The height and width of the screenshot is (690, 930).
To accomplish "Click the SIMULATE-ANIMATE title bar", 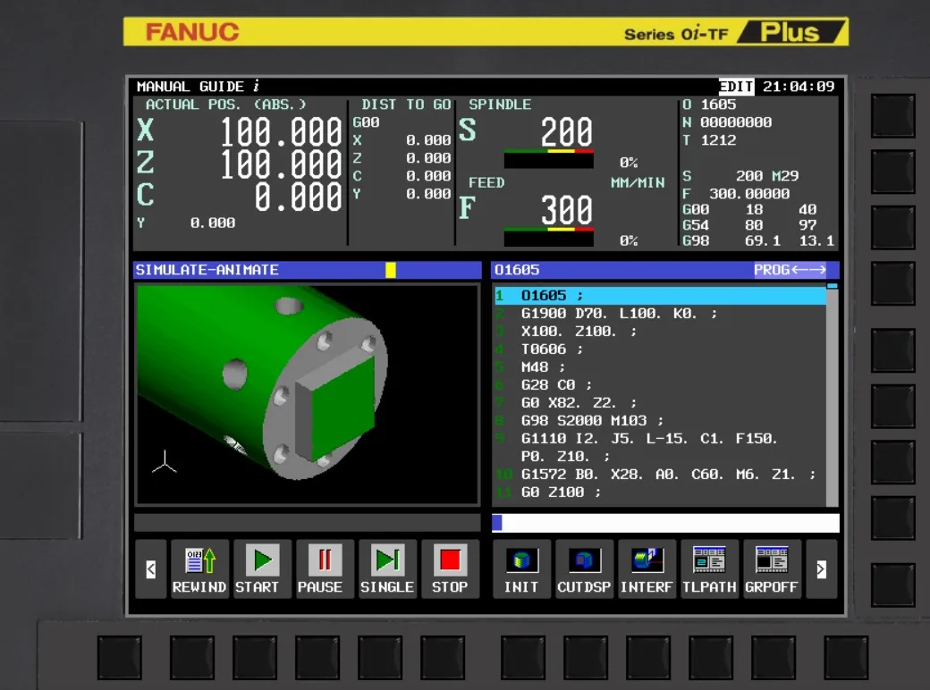I will pos(308,270).
